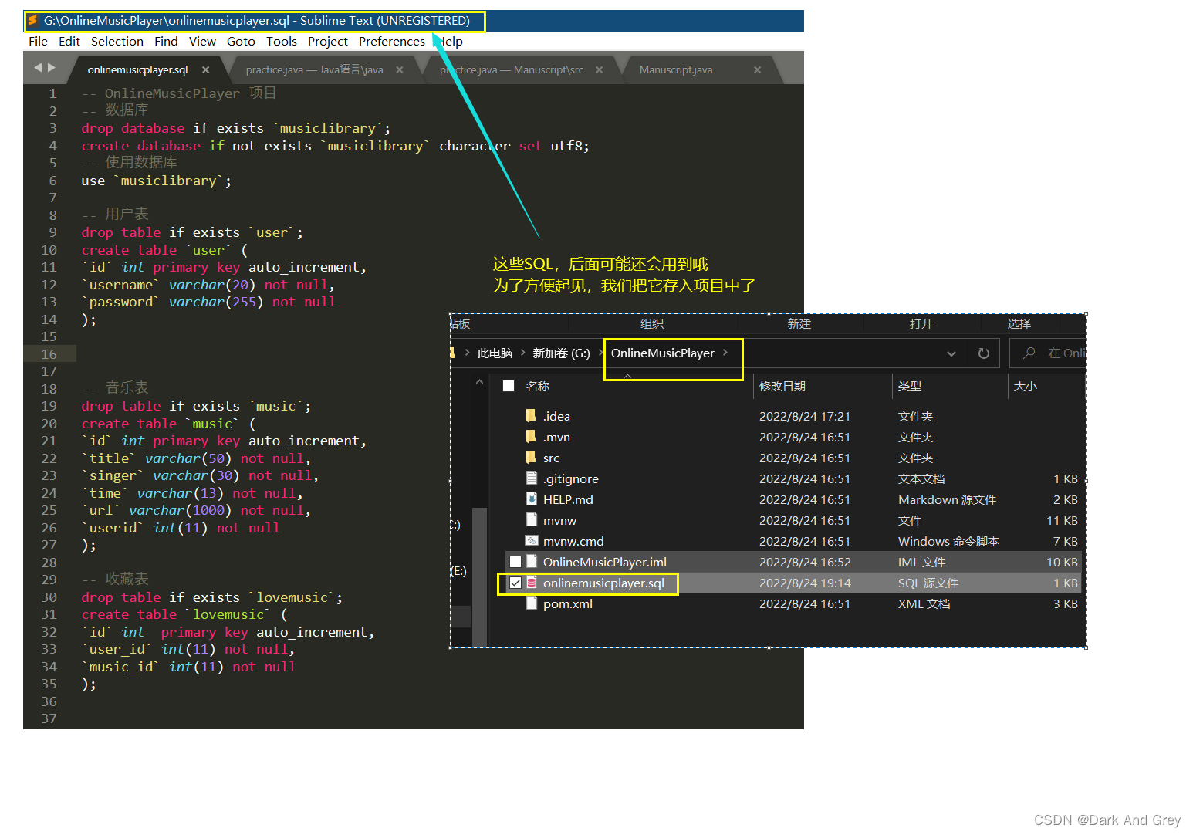Click the 选择 ribbon group label

1019,324
